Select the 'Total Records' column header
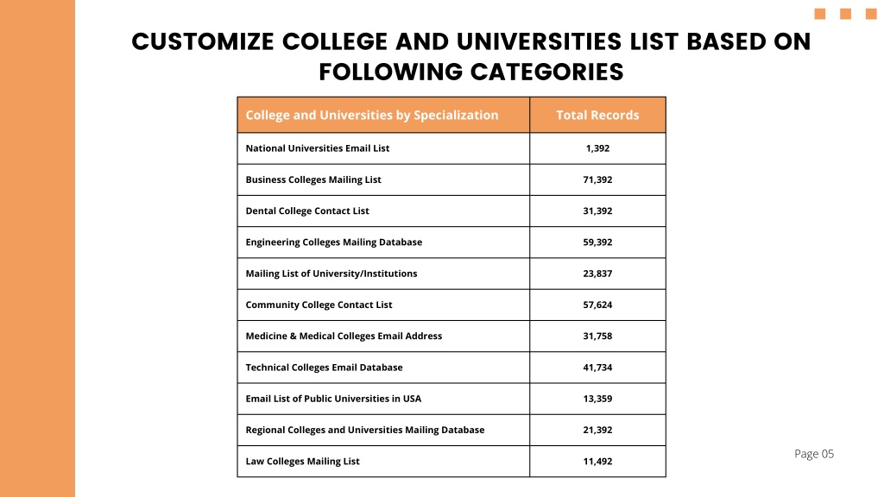This screenshot has height=497, width=884. (597, 115)
